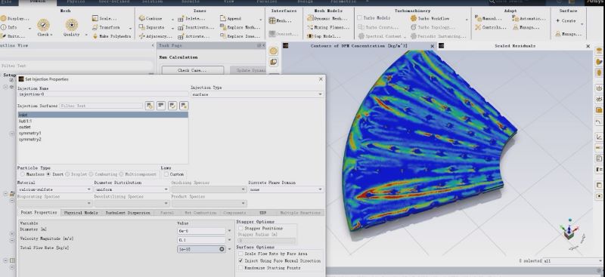Open mesh Display settings
605x277 pixels.
click(x=15, y=18)
